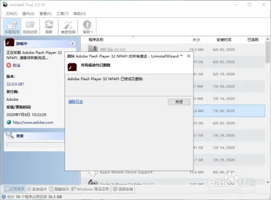Open the 查看(V) menu
The image size is (271, 200).
[x=46, y=14]
